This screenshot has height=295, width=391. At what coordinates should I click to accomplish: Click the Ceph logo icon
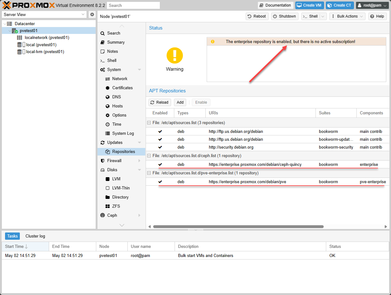coord(103,216)
